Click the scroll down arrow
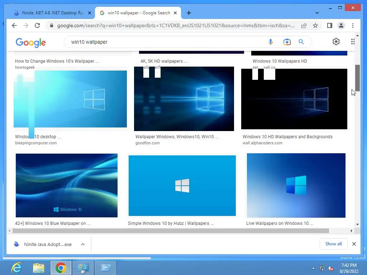The width and height of the screenshot is (367, 275). [x=357, y=225]
